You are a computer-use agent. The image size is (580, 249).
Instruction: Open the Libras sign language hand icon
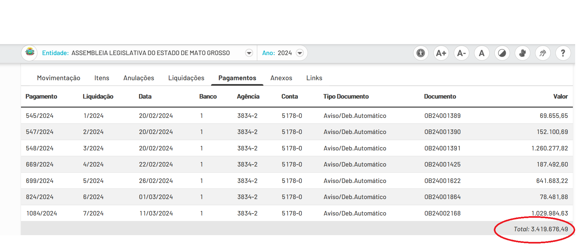click(x=522, y=53)
